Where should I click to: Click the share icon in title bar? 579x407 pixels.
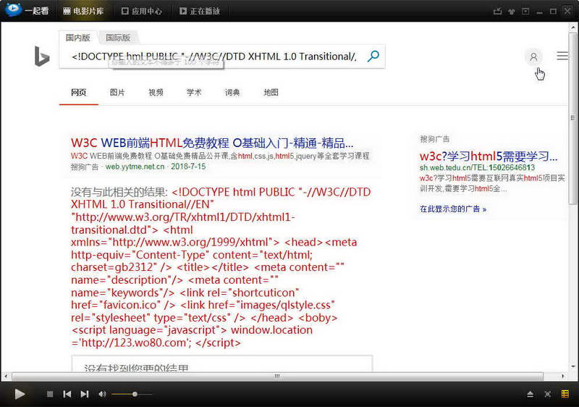coord(497,11)
